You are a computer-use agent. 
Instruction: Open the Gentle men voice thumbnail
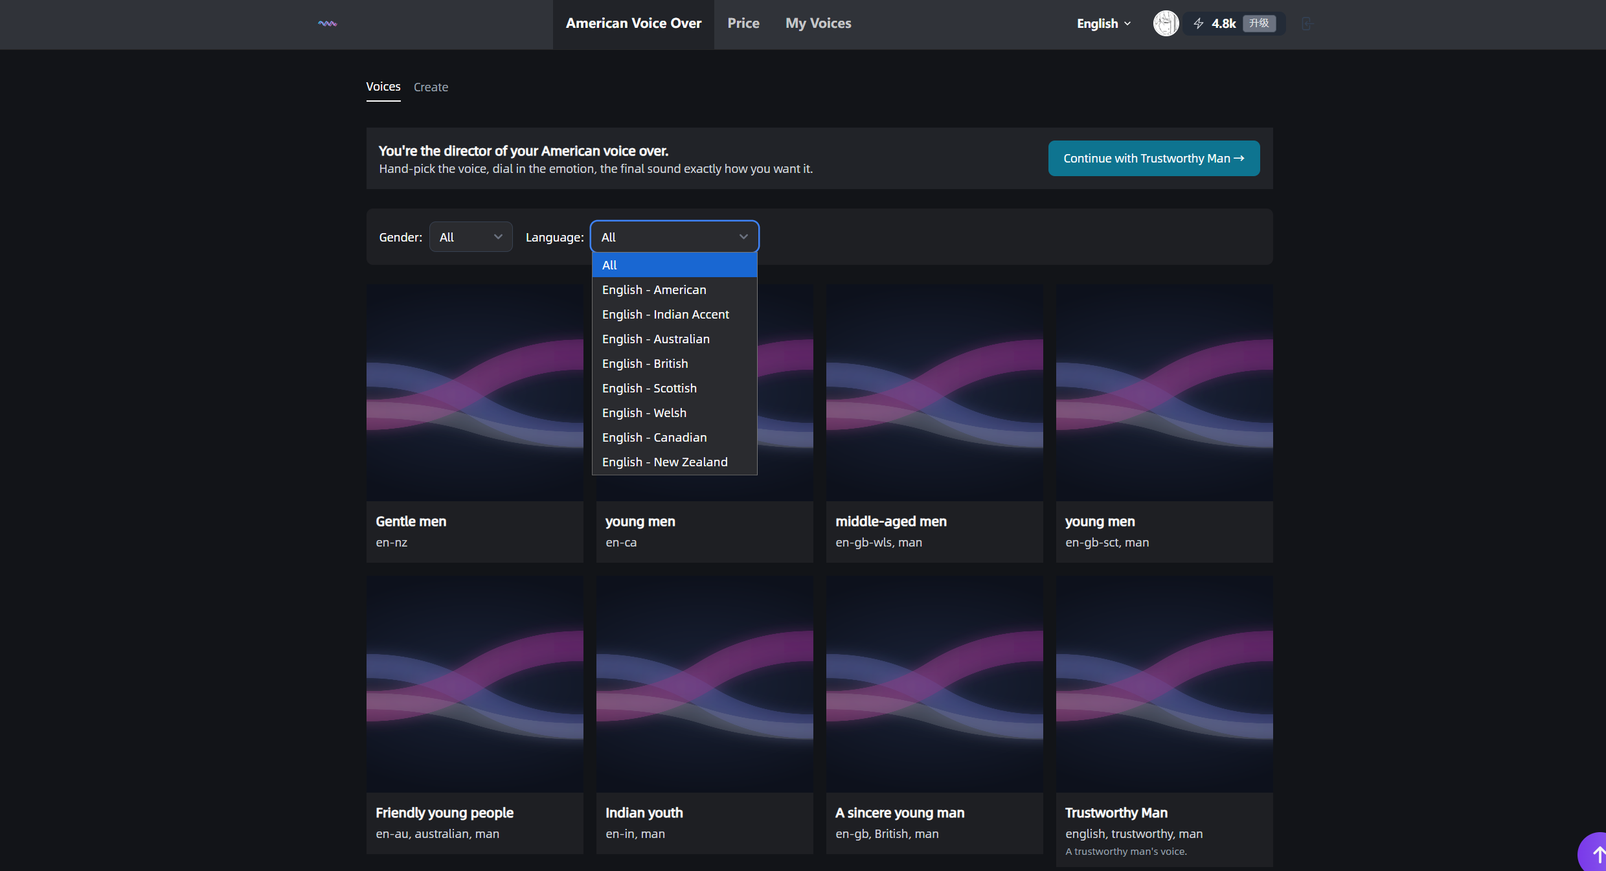tap(475, 392)
